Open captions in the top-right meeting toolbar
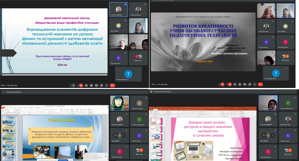This screenshot has width=299, height=161. (235, 84)
